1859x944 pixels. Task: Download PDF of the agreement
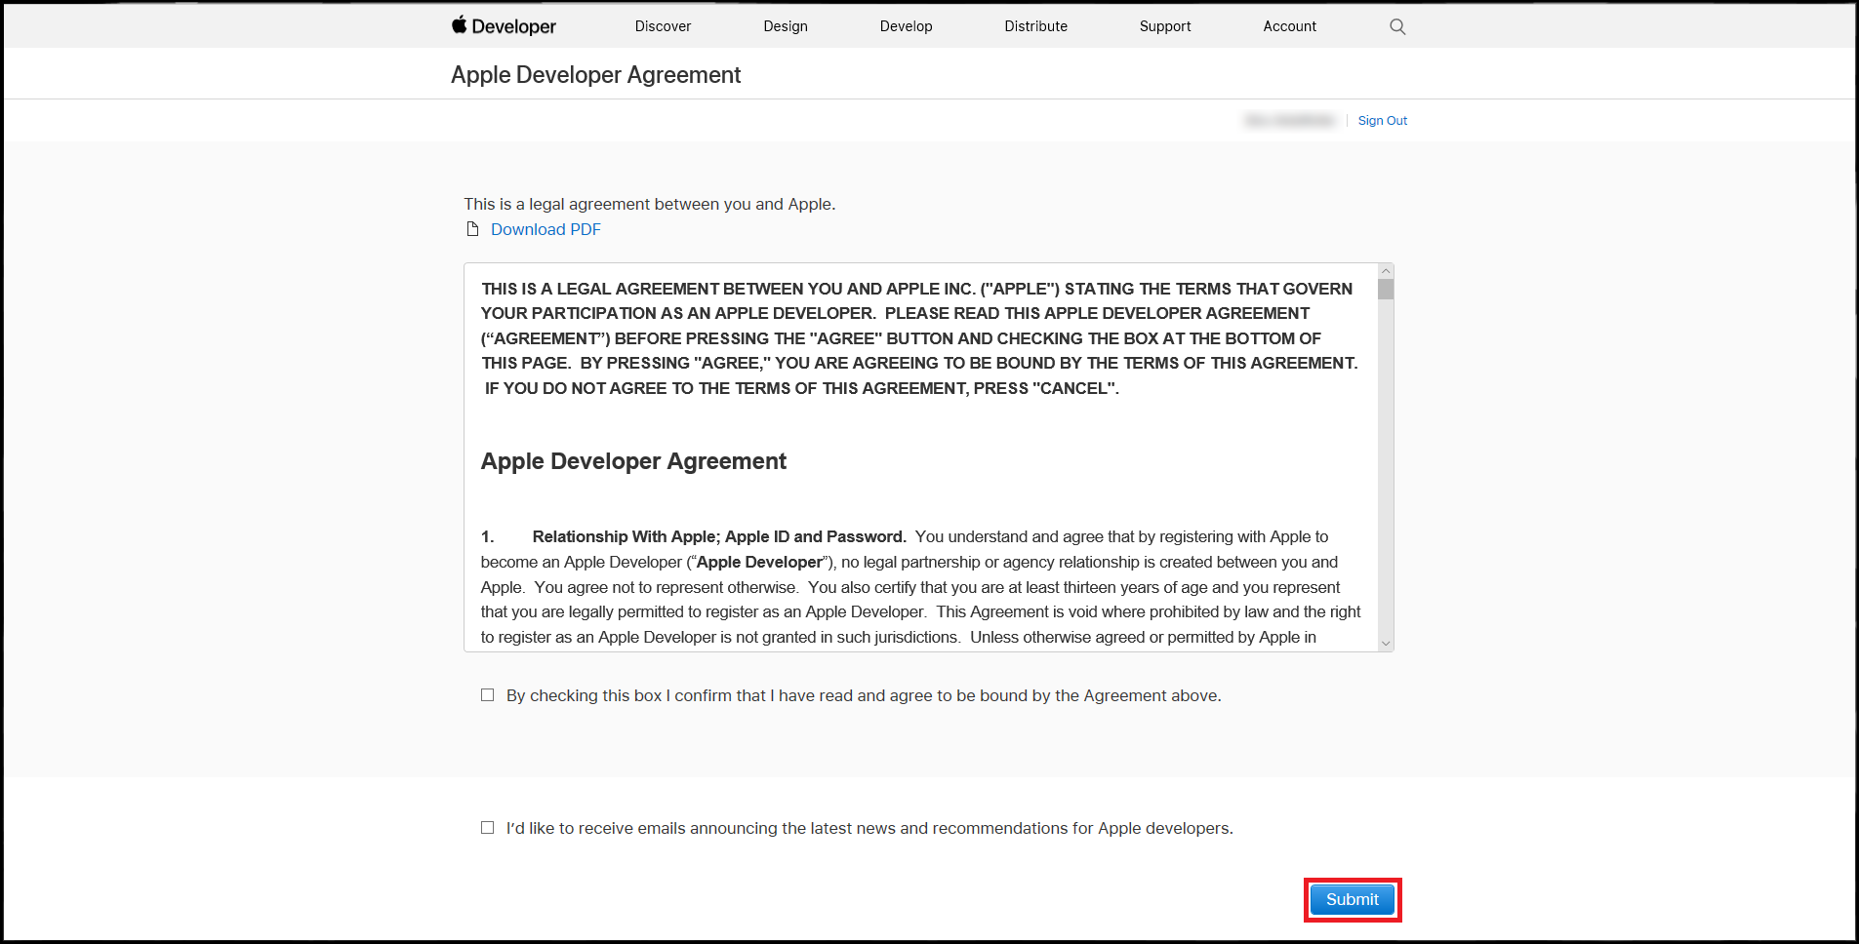click(x=546, y=229)
